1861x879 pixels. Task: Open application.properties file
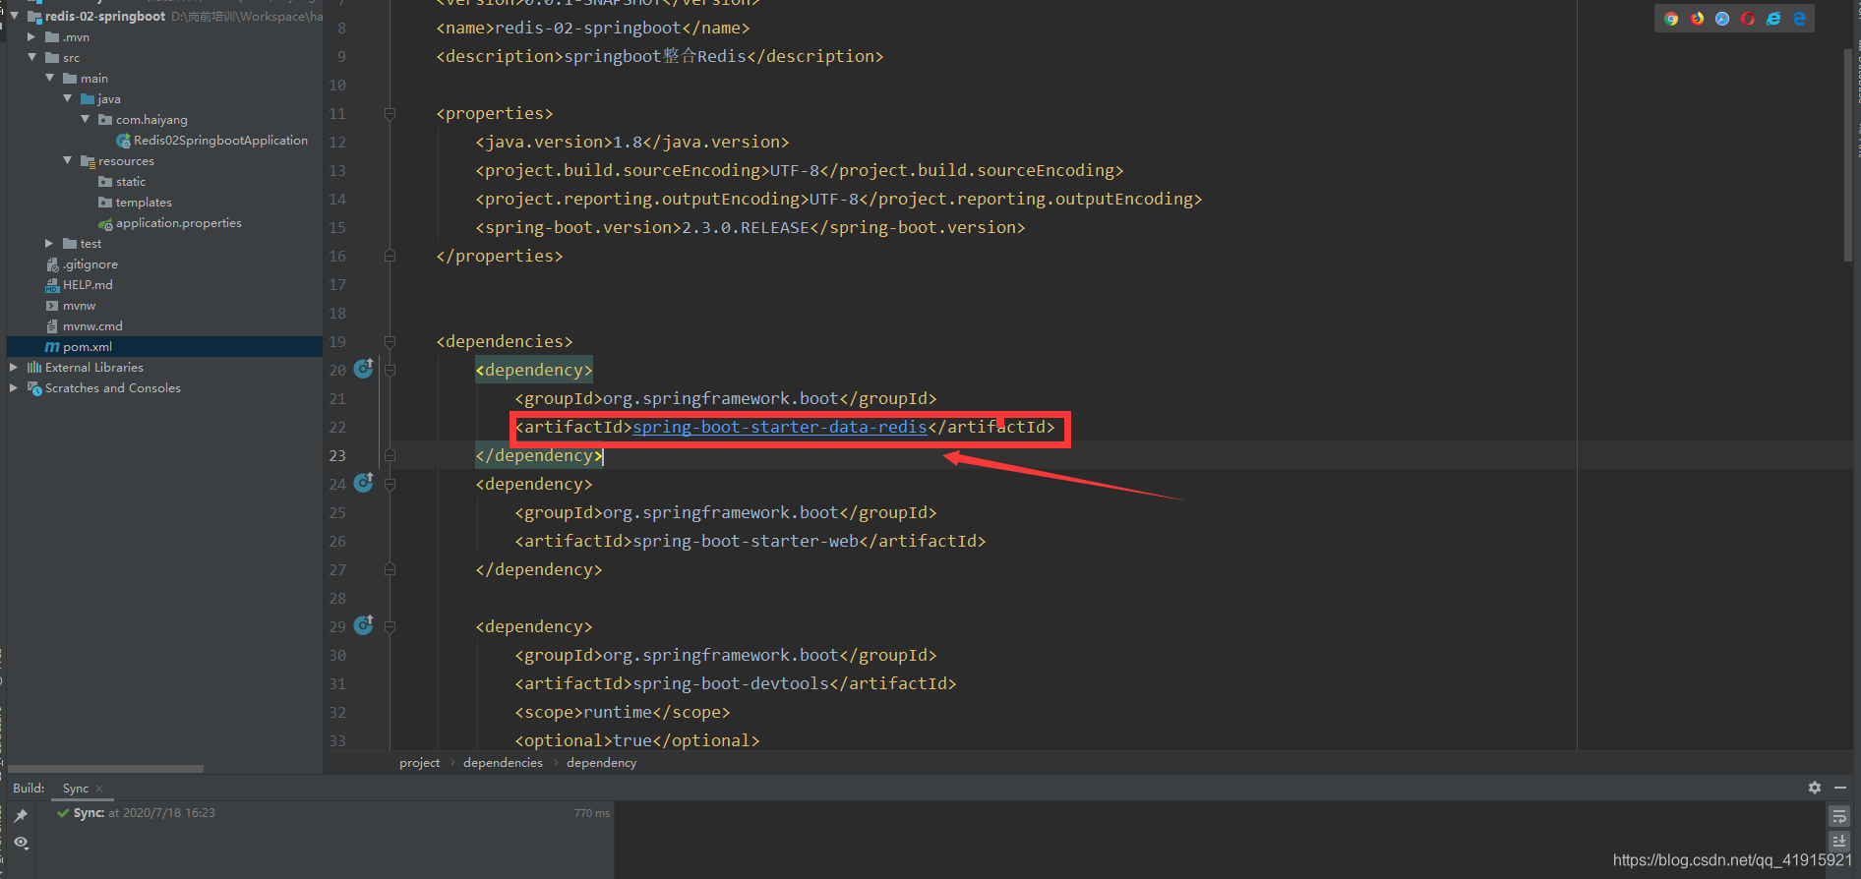click(170, 223)
